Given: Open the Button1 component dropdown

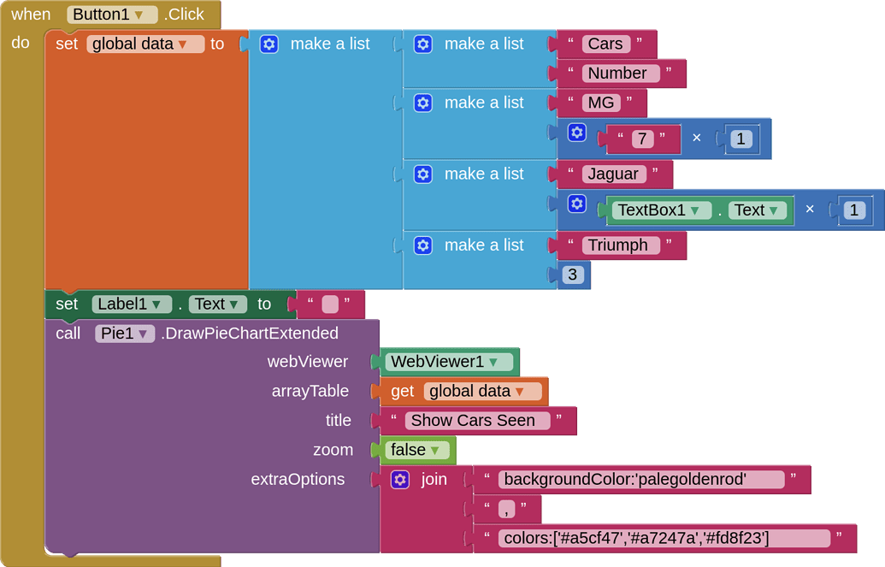Looking at the screenshot, I should (x=112, y=15).
